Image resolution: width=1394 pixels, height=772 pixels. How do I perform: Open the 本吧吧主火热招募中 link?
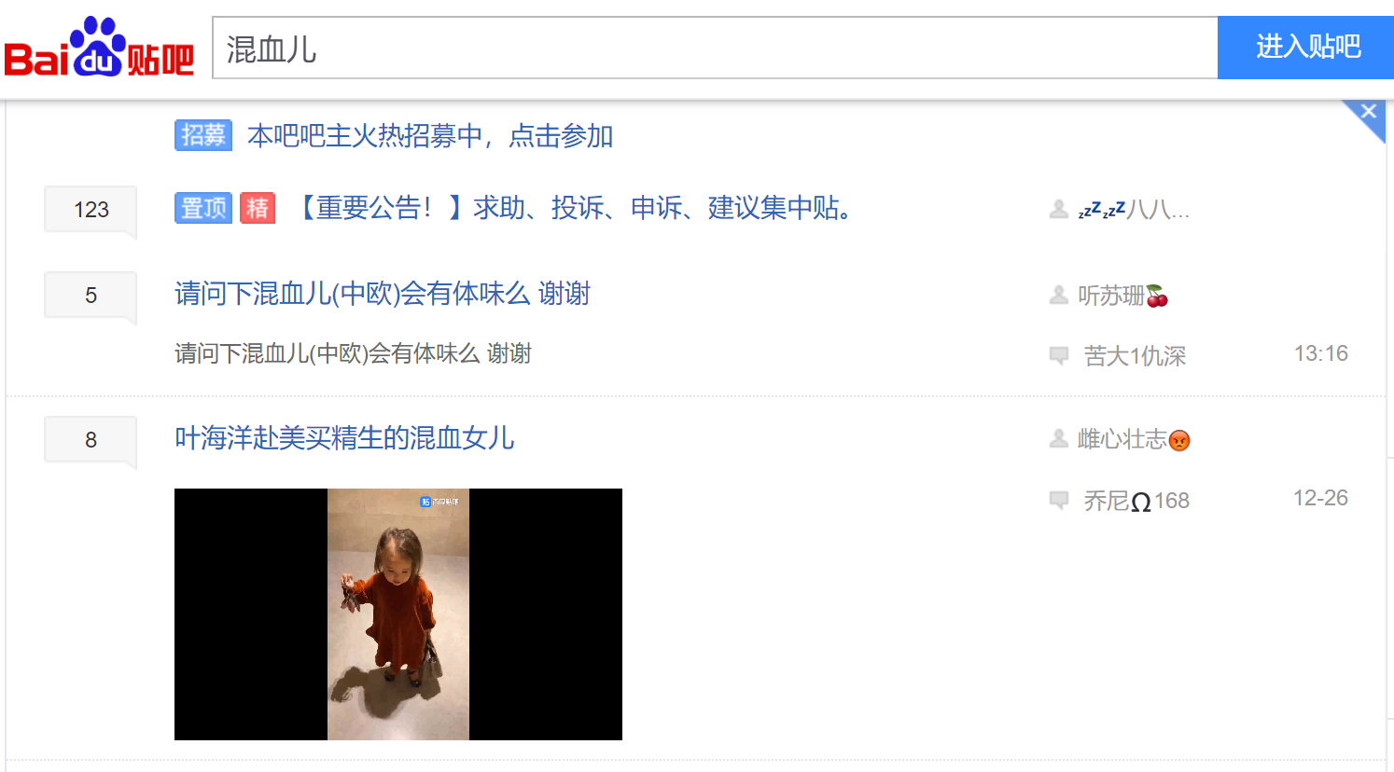click(x=430, y=136)
